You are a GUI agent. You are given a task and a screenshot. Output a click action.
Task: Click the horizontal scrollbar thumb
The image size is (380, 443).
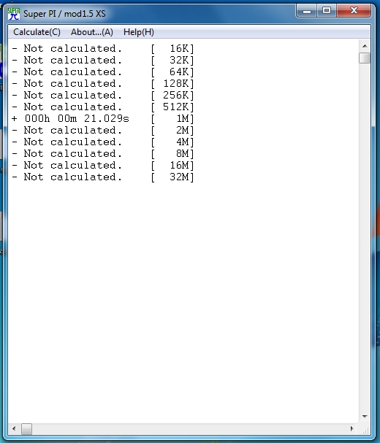point(26,429)
